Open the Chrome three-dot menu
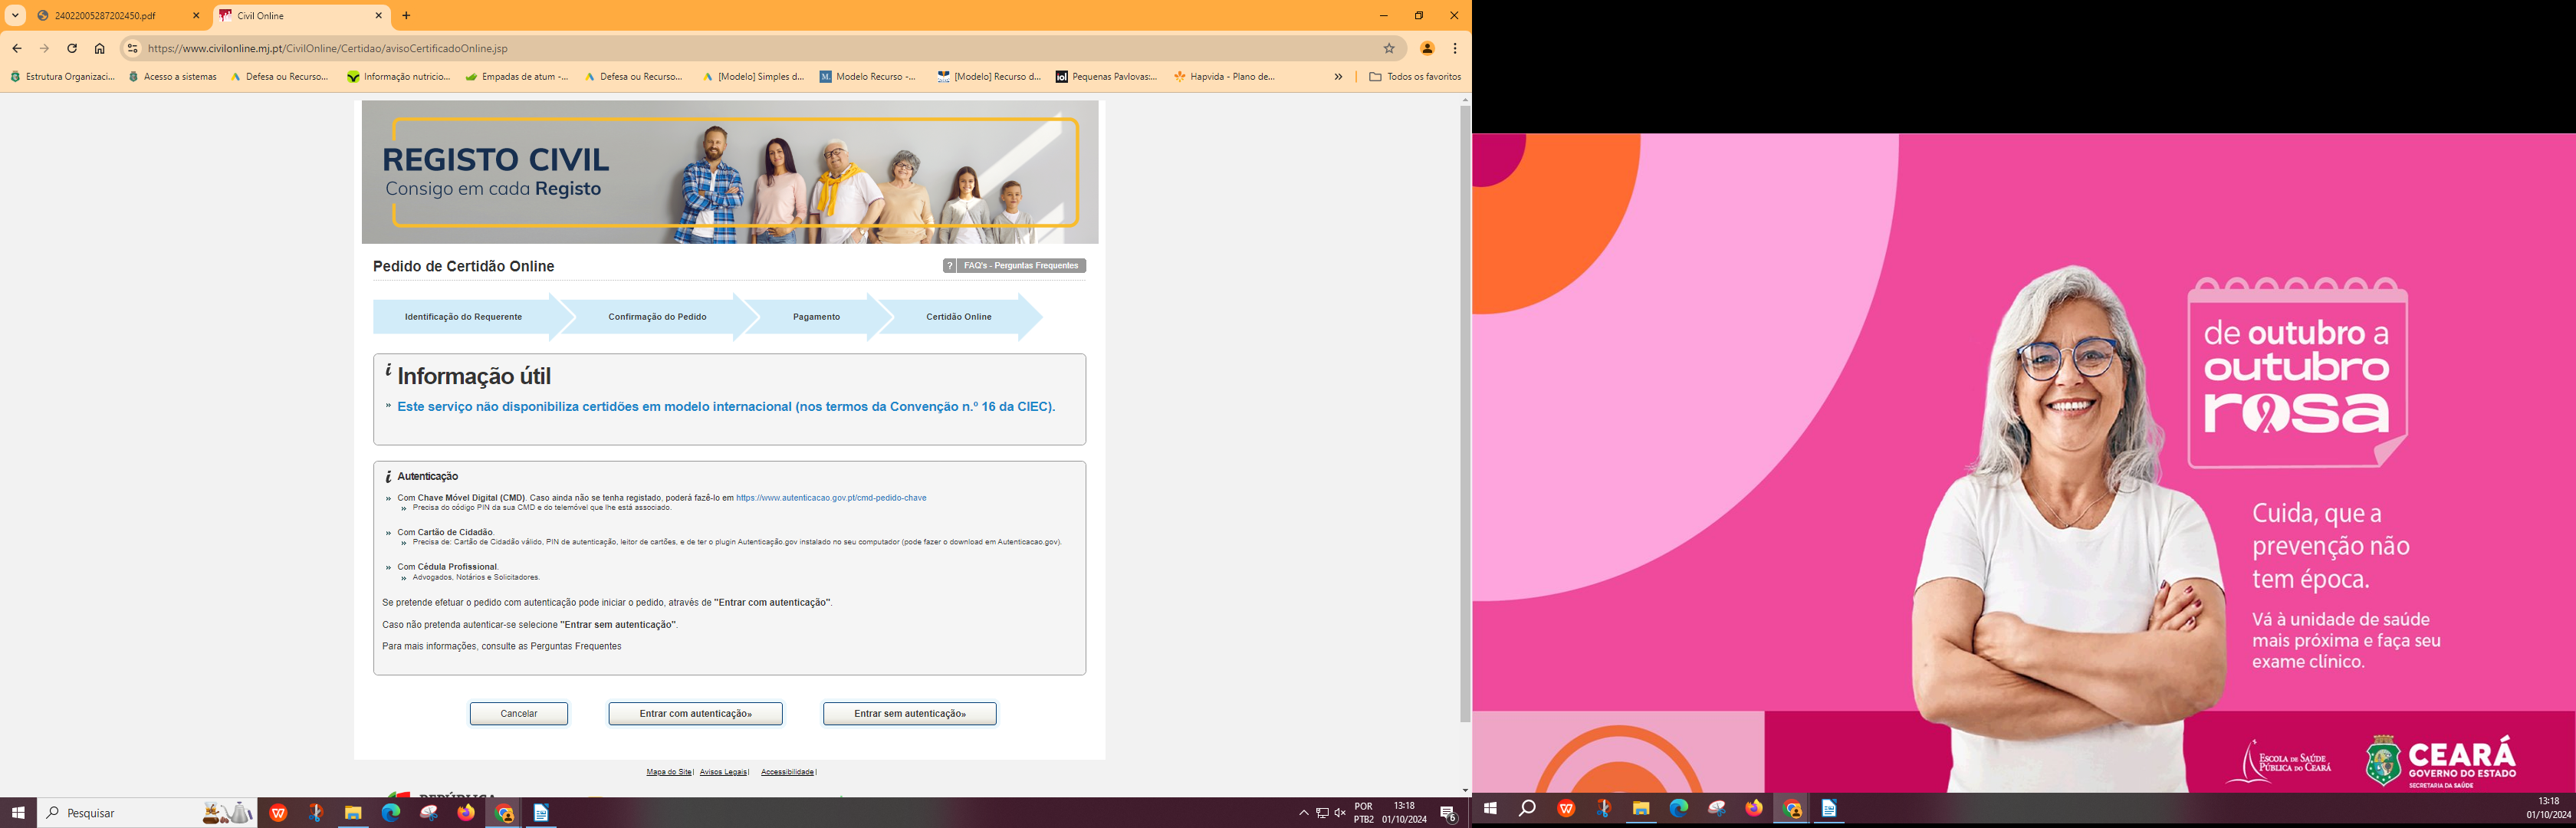Viewport: 2576px width, 828px height. [x=1455, y=48]
